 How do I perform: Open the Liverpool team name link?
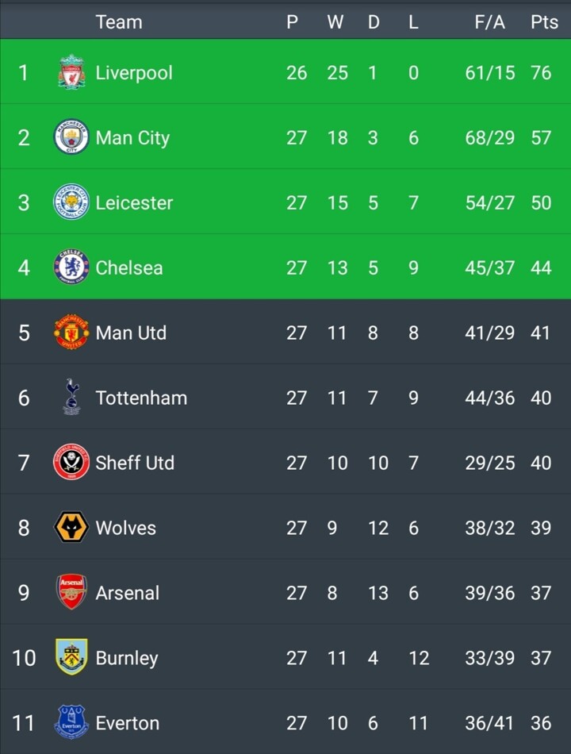coord(134,73)
